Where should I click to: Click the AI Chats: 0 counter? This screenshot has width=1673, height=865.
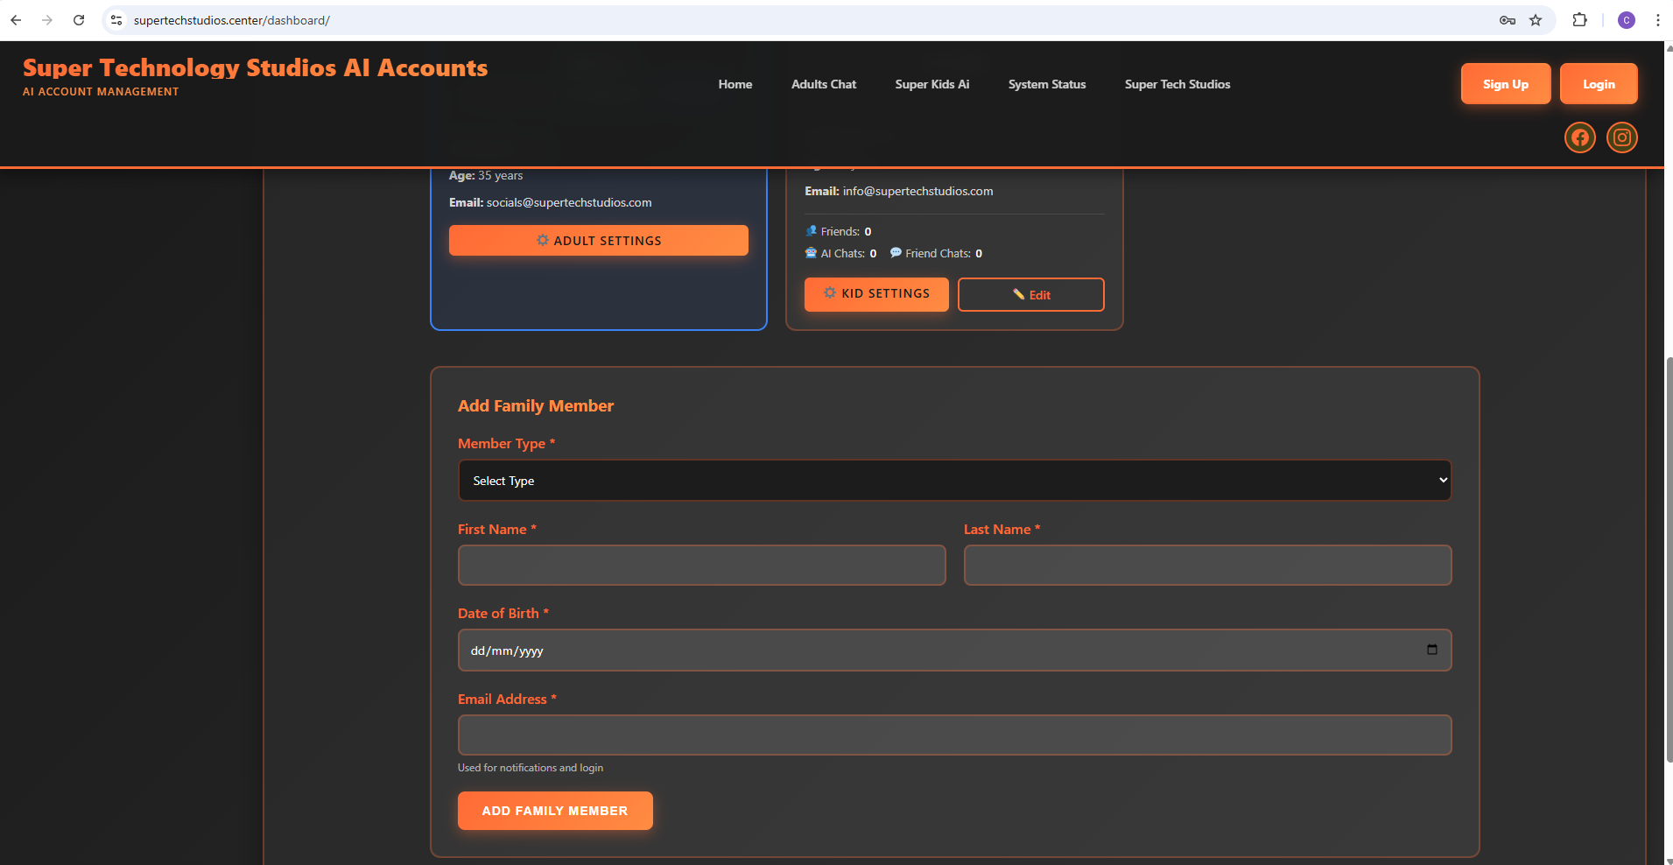click(x=840, y=253)
